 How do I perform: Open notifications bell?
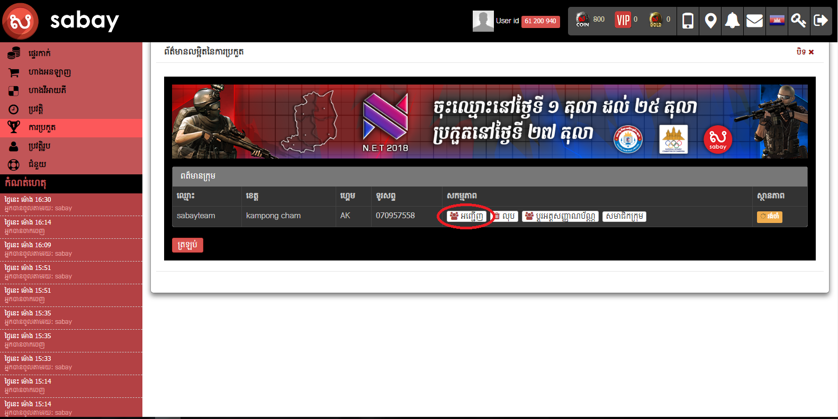coord(732,21)
